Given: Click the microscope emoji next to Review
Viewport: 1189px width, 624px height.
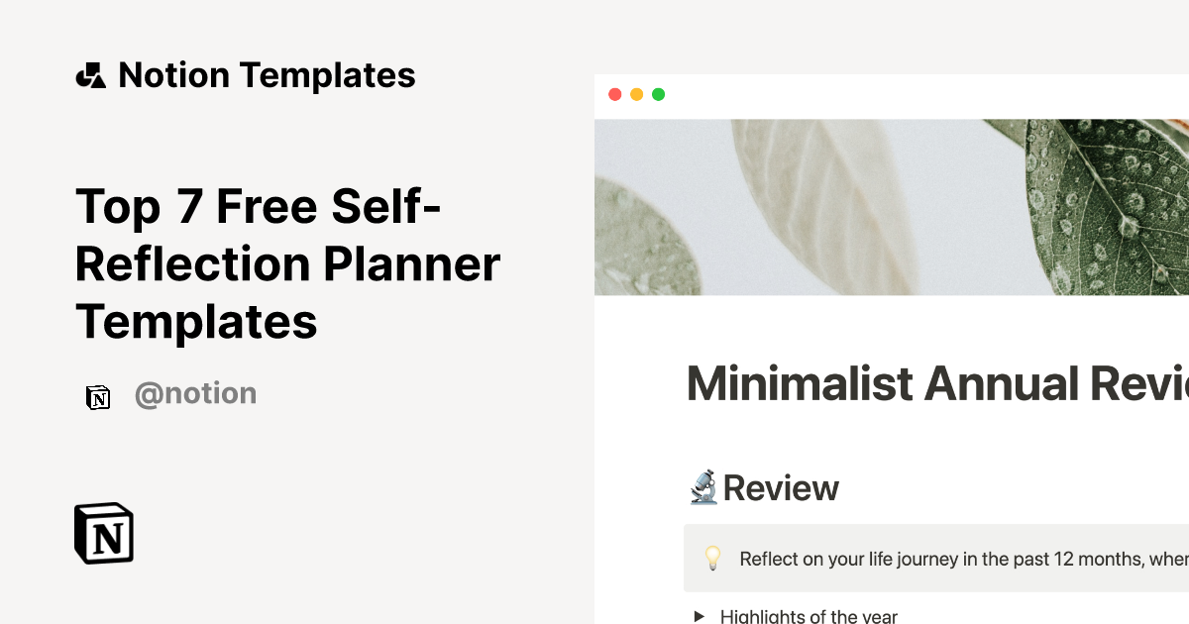Looking at the screenshot, I should point(702,486).
